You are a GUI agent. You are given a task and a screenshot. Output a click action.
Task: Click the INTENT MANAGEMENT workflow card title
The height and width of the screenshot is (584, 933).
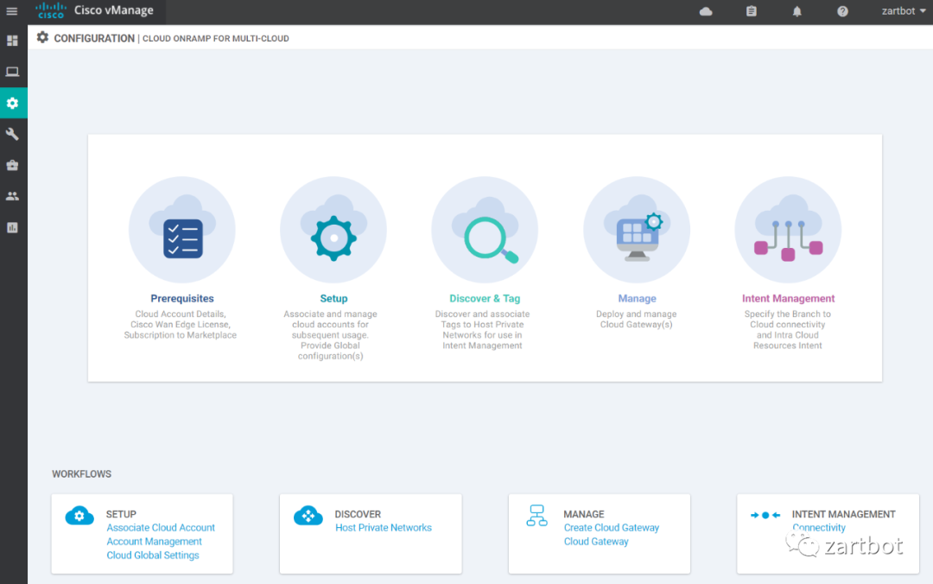tap(843, 514)
